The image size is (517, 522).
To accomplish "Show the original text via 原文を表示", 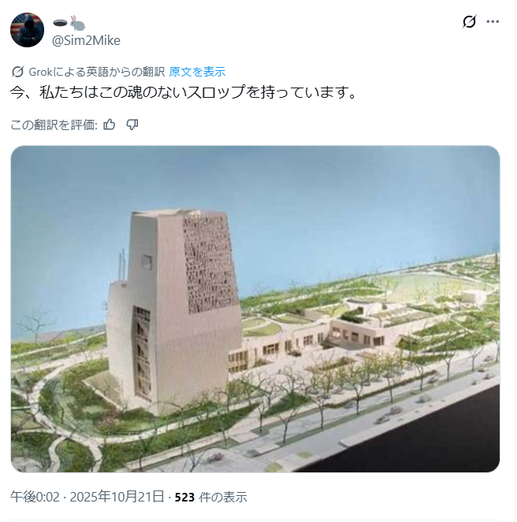I will point(197,72).
